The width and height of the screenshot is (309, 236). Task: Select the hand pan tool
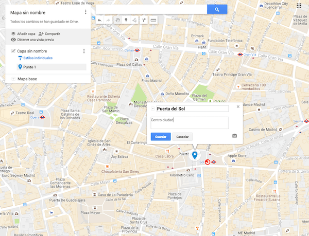[118, 20]
